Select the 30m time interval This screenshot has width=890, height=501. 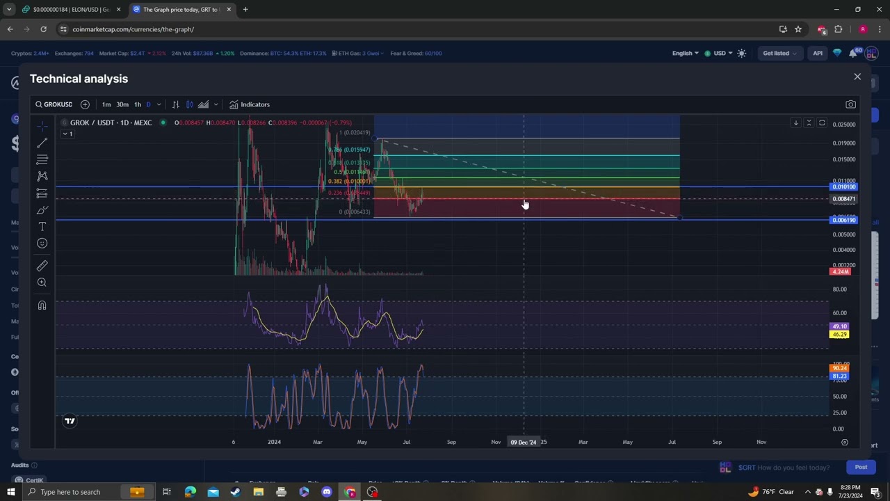[122, 104]
